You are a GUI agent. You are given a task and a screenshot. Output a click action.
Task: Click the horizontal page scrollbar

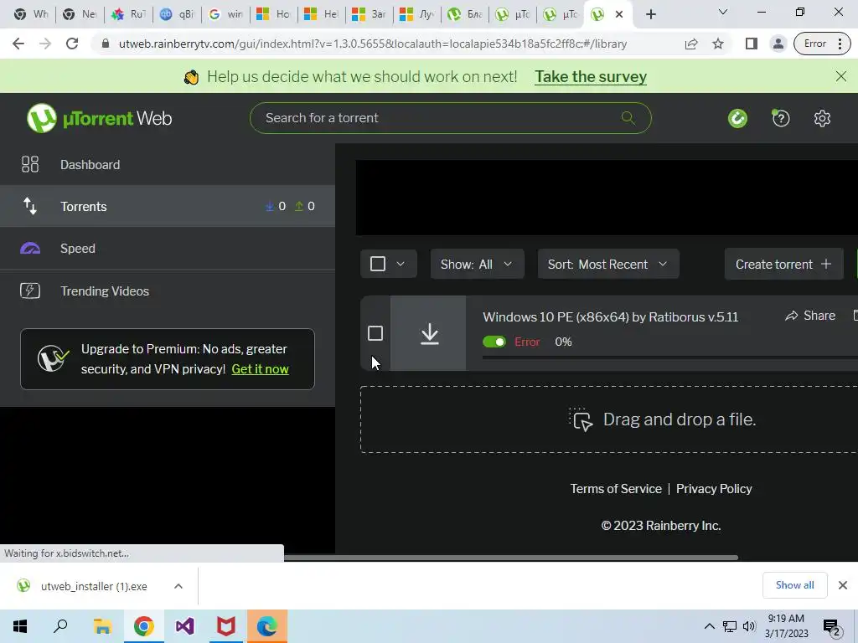tap(510, 558)
